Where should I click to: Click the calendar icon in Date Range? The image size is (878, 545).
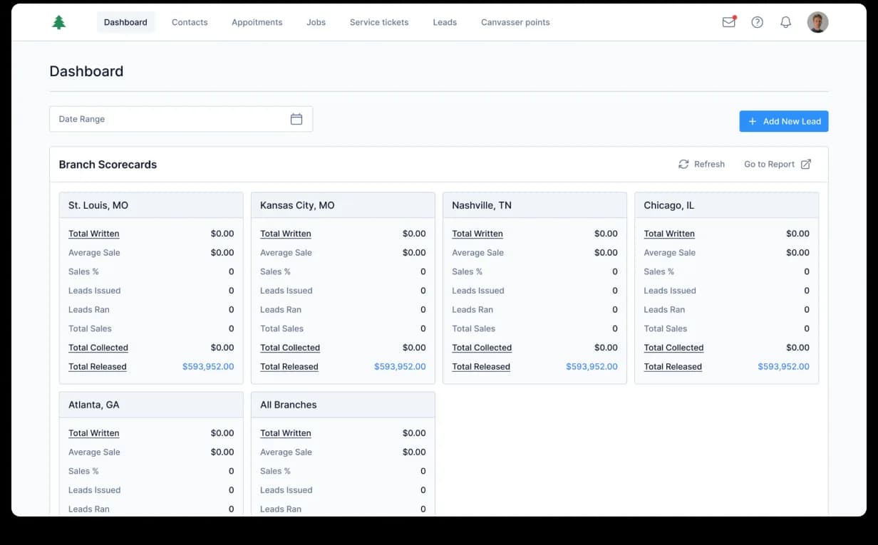[296, 119]
